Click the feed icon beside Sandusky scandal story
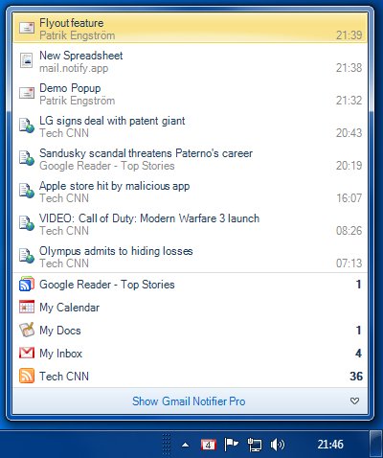 [27, 158]
